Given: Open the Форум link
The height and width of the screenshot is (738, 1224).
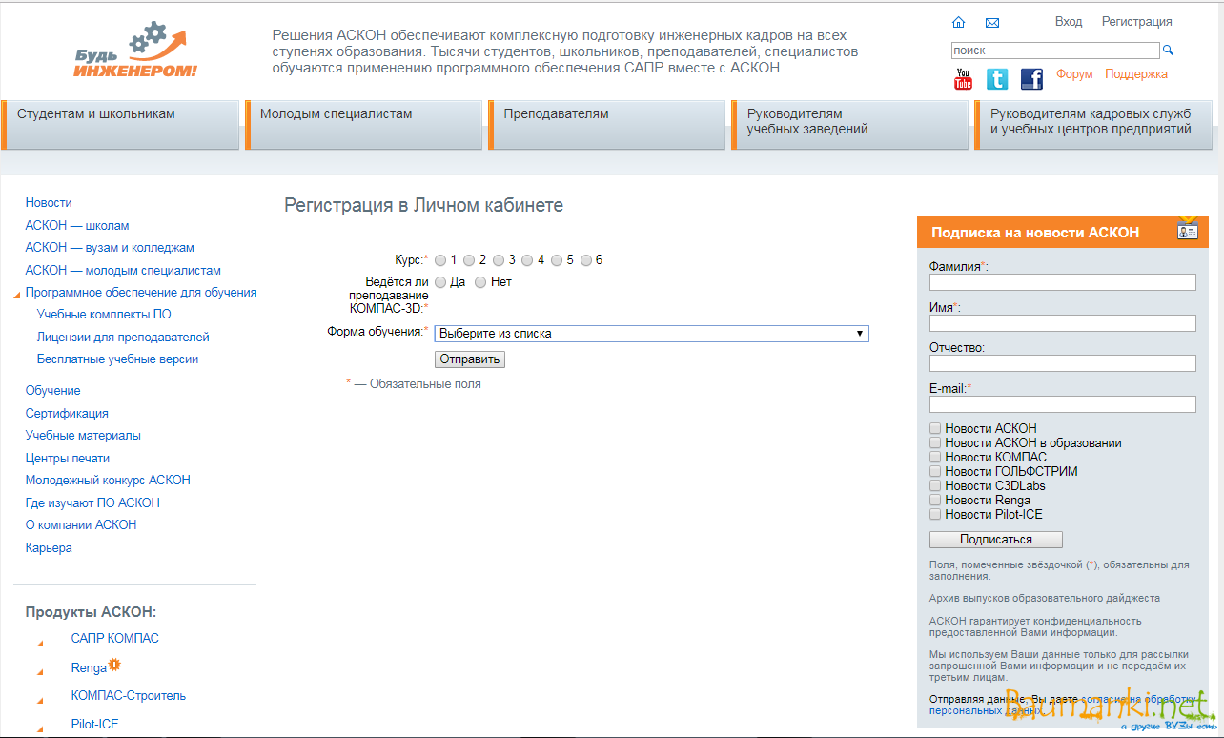Looking at the screenshot, I should click(x=1074, y=74).
